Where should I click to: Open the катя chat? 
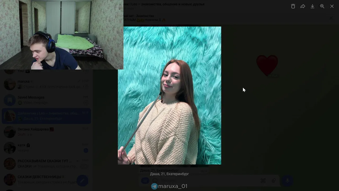click(x=46, y=148)
